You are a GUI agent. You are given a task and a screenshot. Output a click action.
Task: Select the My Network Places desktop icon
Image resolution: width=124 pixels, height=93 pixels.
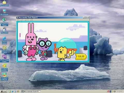tap(4, 22)
